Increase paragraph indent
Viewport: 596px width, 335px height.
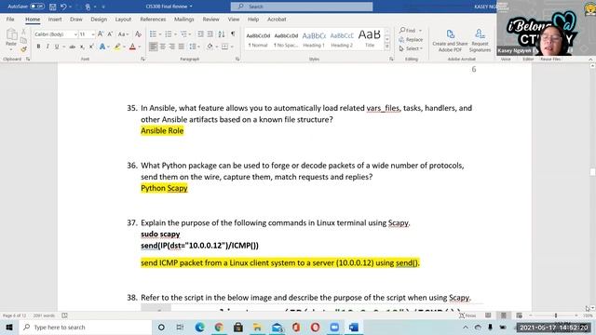(210, 34)
